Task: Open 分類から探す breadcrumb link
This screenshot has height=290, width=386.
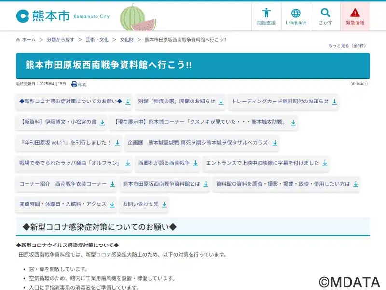Action: coord(61,40)
